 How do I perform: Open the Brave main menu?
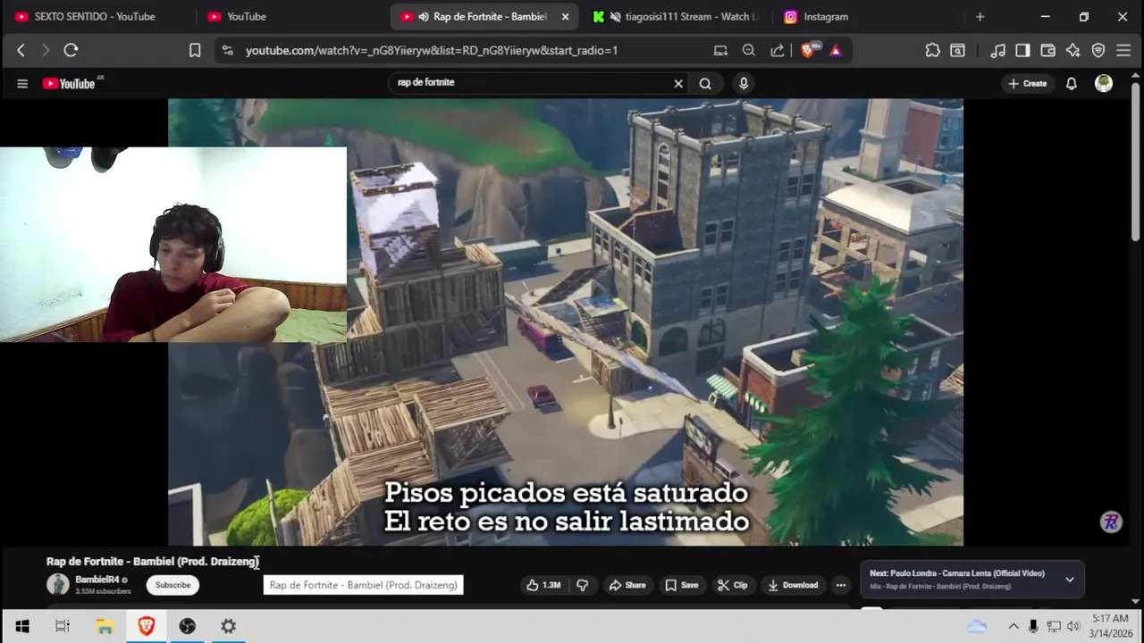tap(1123, 51)
